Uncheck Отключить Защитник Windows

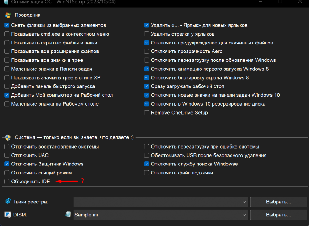(x=6, y=164)
